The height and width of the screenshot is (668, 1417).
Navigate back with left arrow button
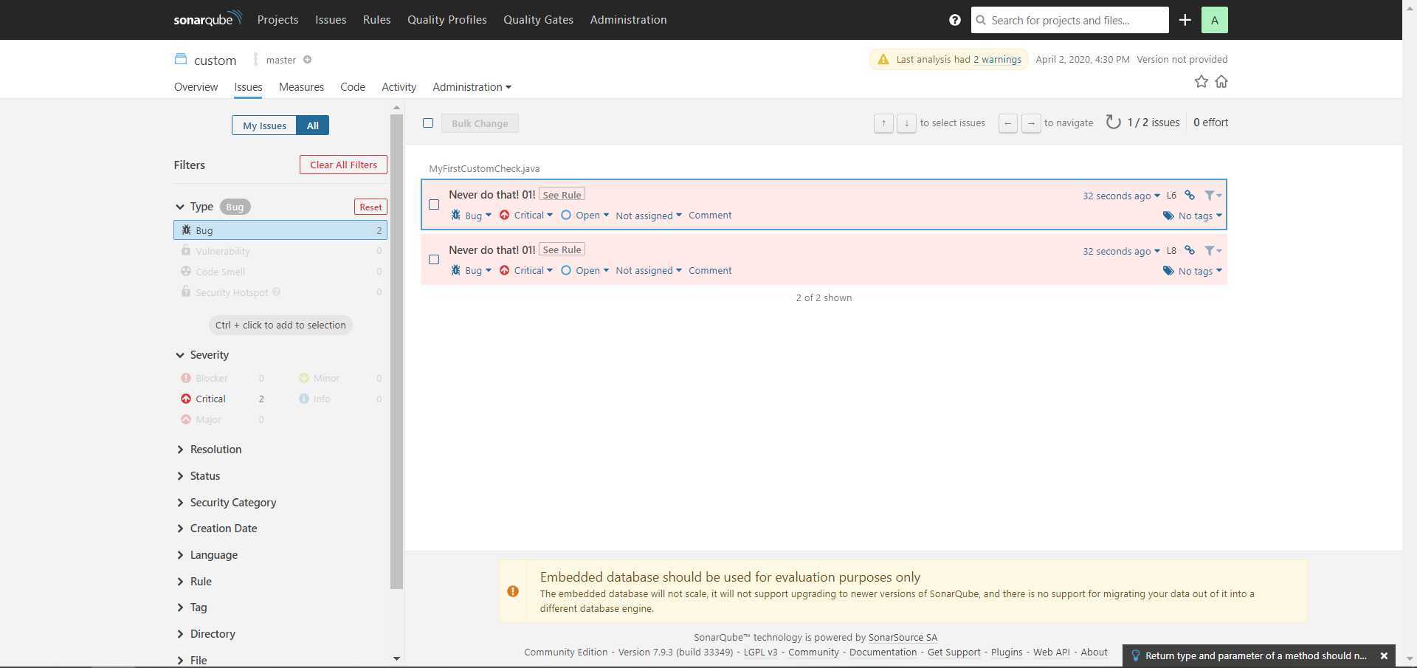1008,123
